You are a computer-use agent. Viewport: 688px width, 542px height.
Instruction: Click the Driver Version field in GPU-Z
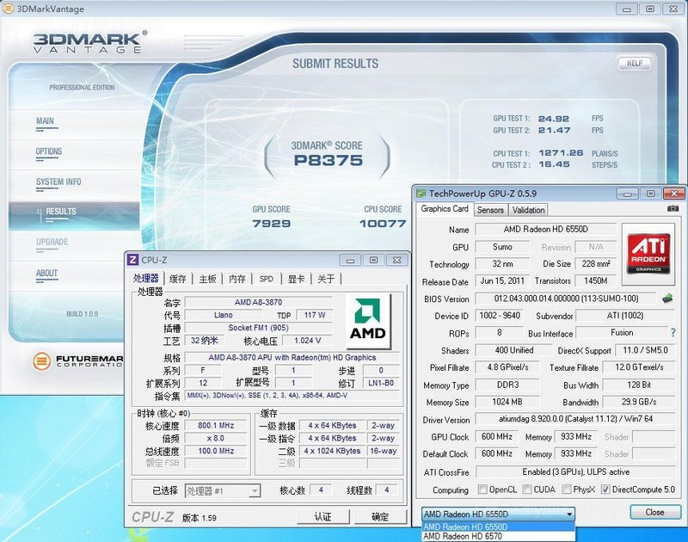tap(575, 419)
